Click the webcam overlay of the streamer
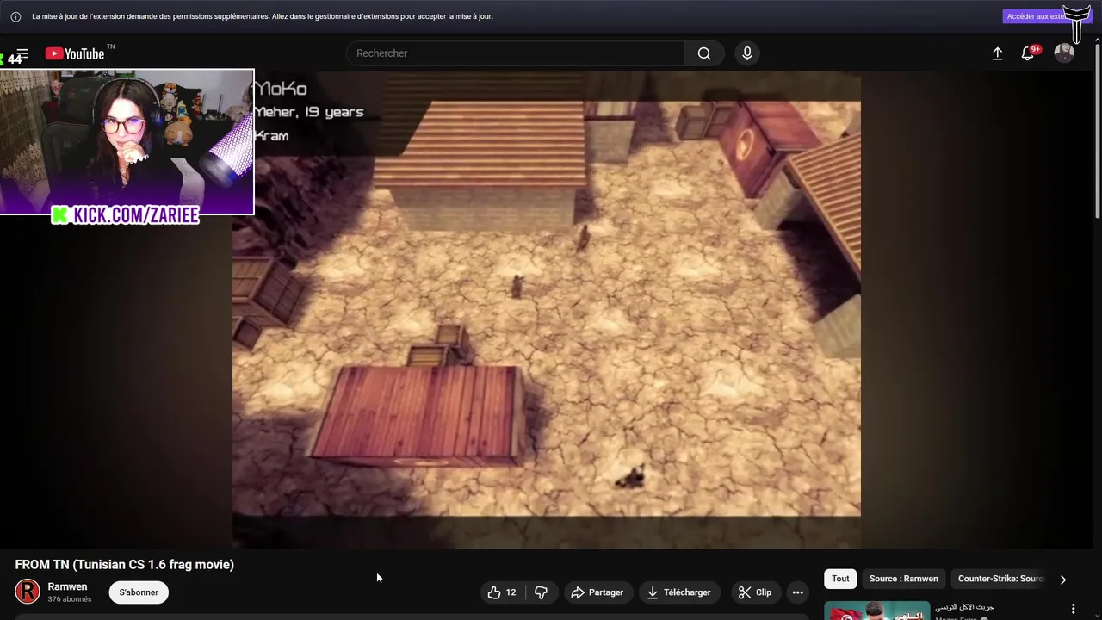This screenshot has width=1102, height=620. [127, 141]
